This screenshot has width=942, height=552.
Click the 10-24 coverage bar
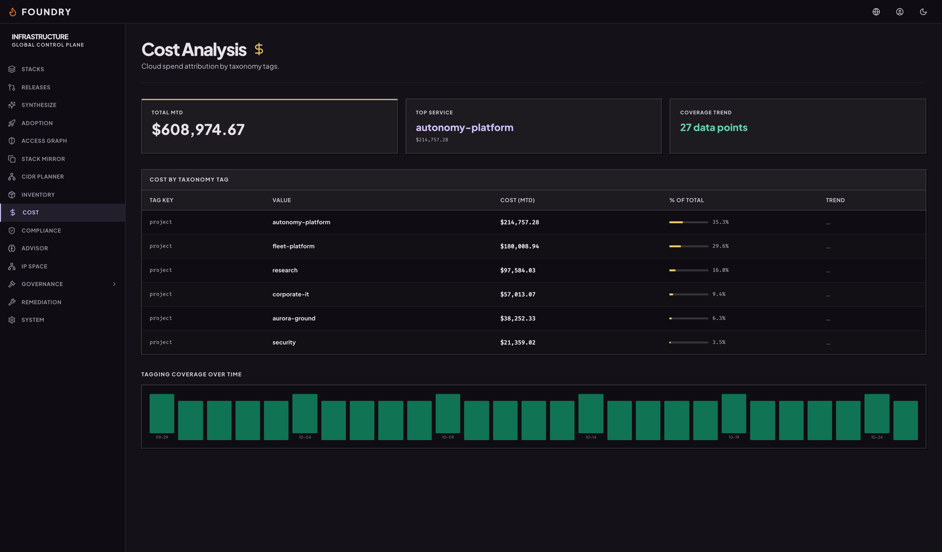coord(877,413)
